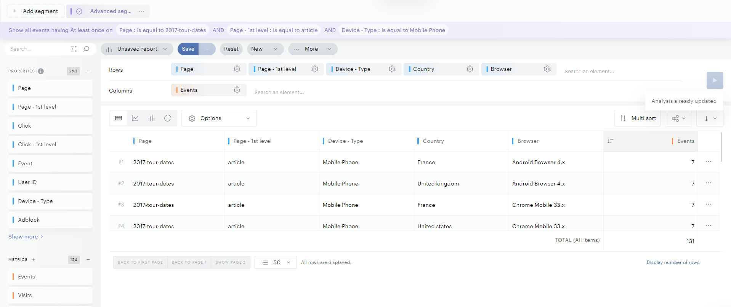Click the search magnifier icon
The width and height of the screenshot is (731, 307).
coord(87,49)
